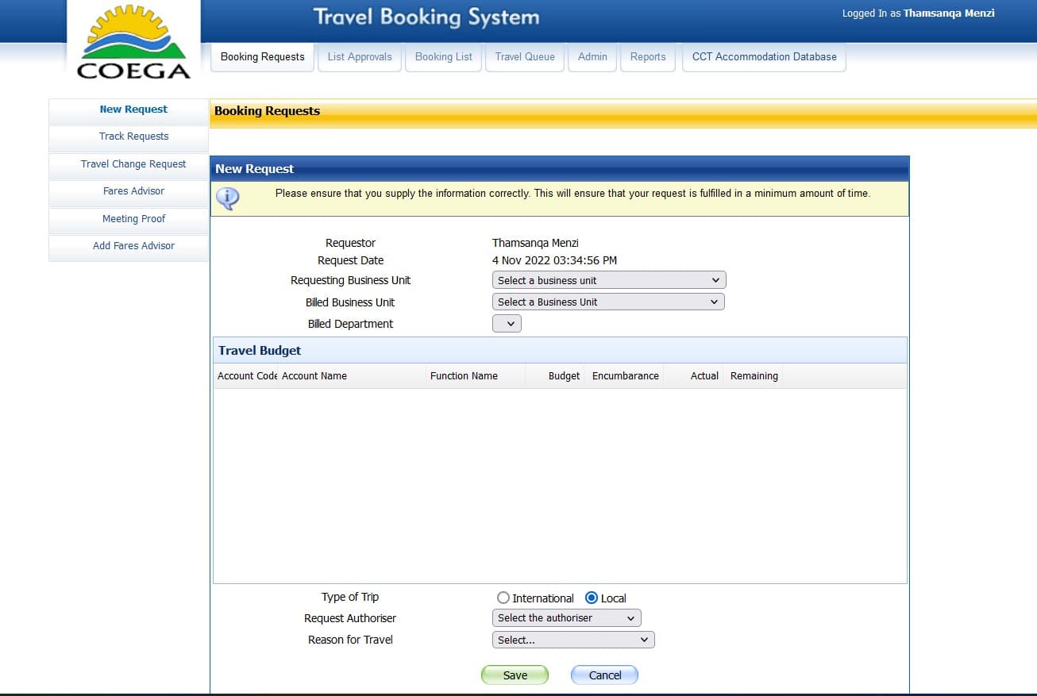Click the Function Name column header
1037x696 pixels.
click(476, 376)
